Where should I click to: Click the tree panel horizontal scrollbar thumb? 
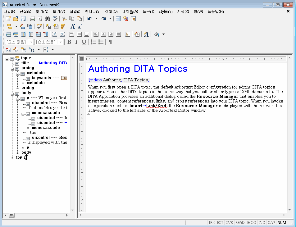[x=11, y=215]
